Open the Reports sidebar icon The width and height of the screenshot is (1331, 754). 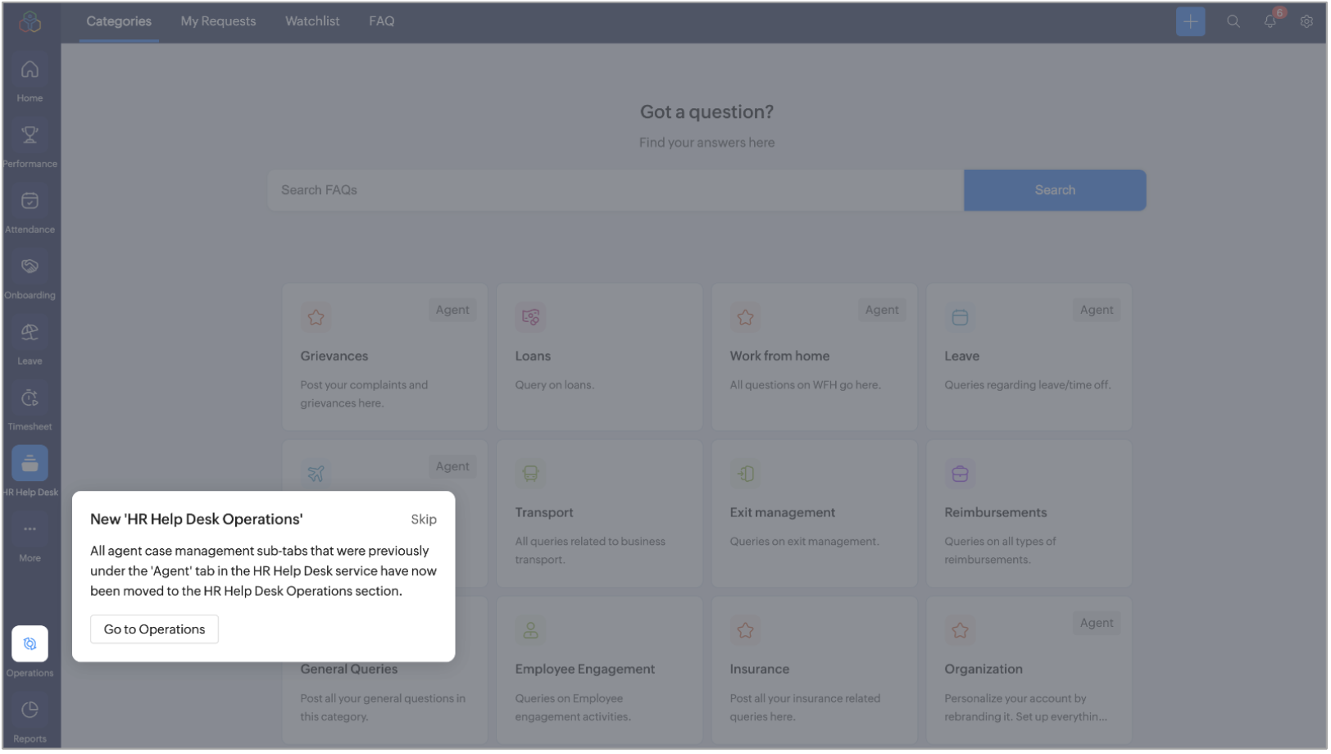tap(30, 711)
